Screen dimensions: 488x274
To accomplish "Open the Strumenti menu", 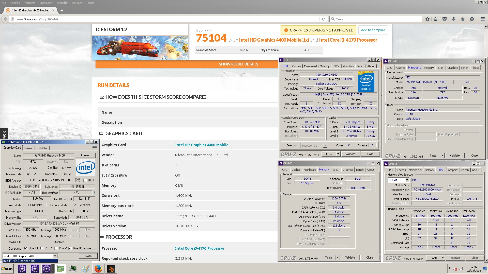I will point(78,3).
